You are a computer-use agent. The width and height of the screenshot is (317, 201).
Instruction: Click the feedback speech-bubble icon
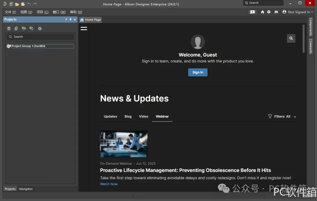click(252, 12)
